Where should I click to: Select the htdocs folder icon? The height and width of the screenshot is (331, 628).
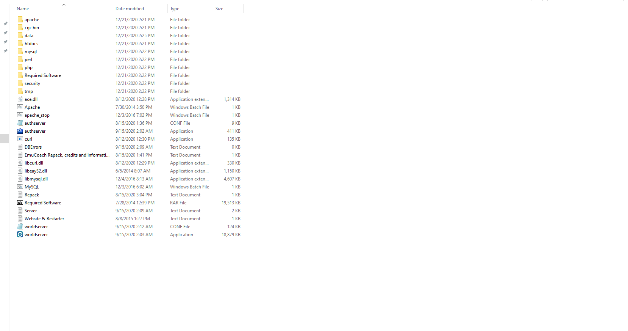tap(20, 43)
